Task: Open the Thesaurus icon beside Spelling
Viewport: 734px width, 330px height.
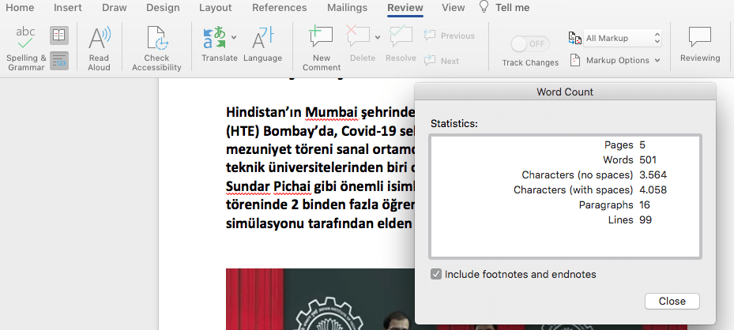Action: click(59, 36)
